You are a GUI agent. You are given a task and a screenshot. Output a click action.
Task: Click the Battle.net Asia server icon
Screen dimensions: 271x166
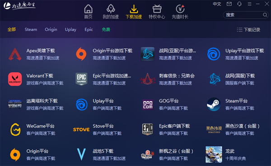[148, 54]
